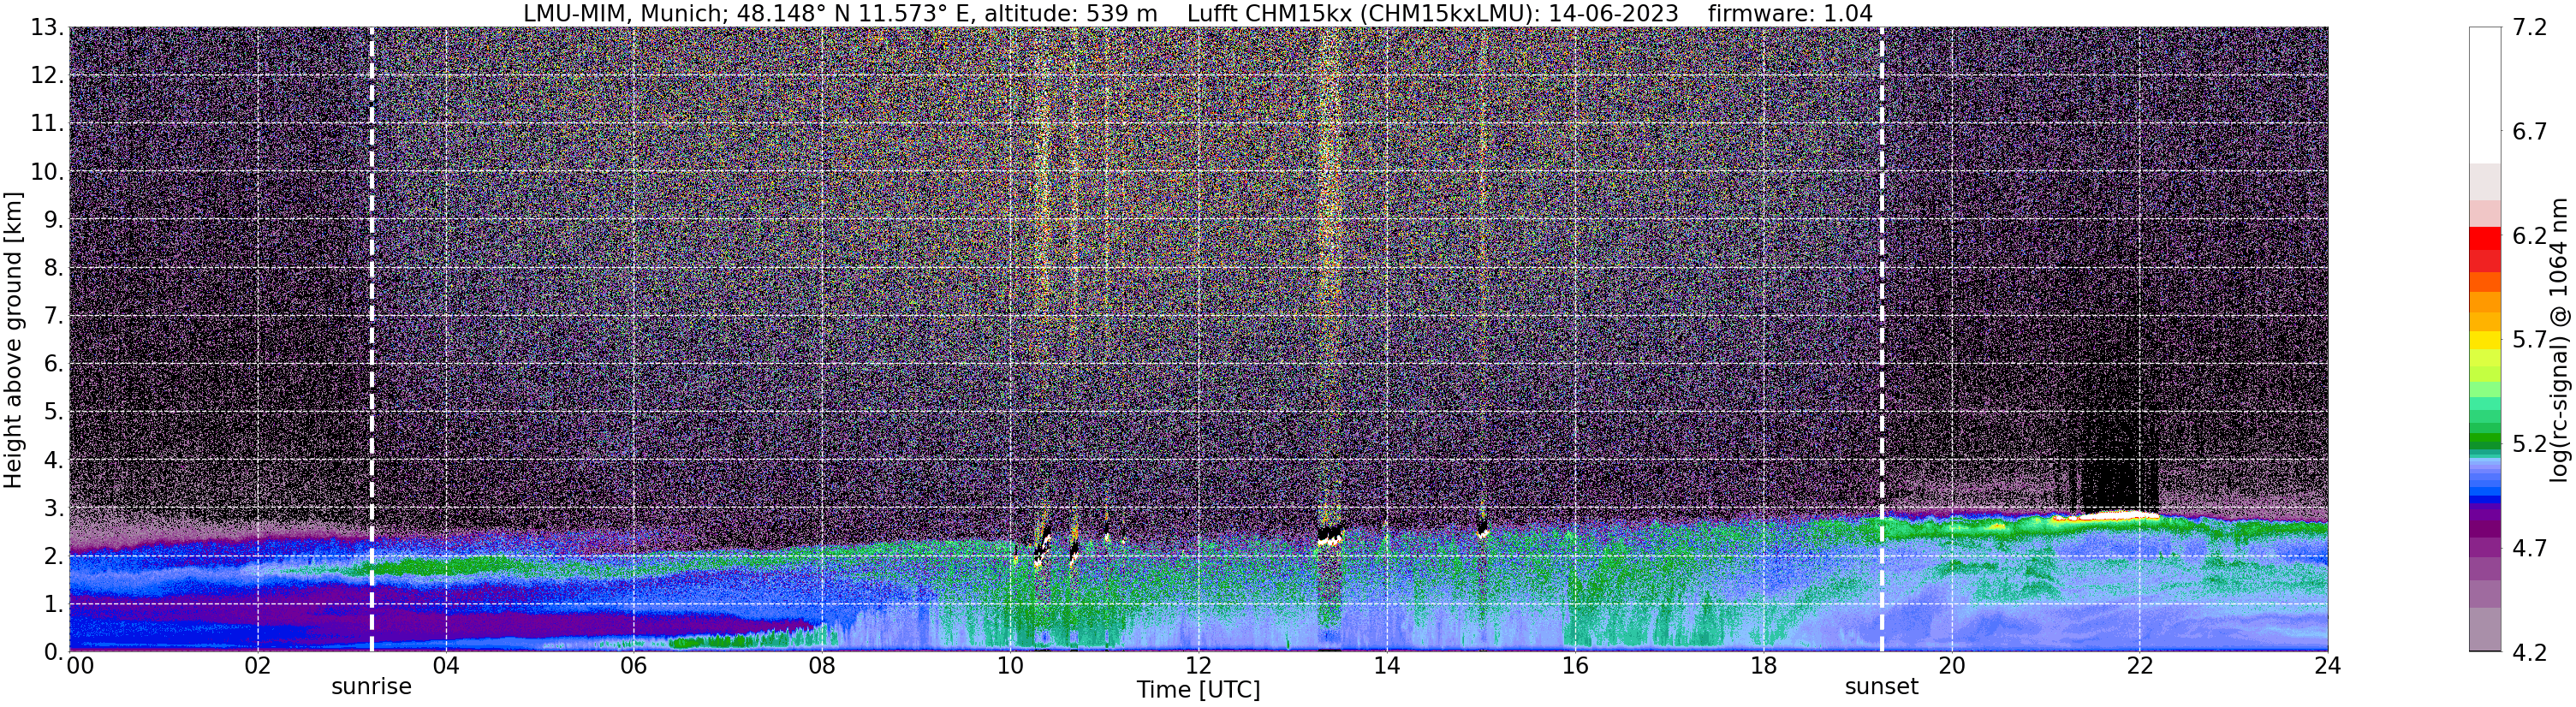Viewport: 2576px width, 707px height.
Task: Click the time tick label '02'
Action: [257, 666]
